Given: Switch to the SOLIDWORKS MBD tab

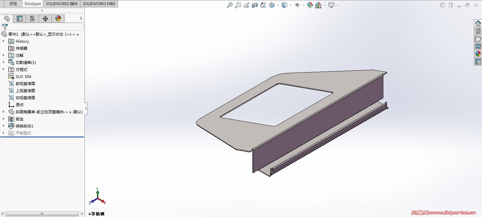Looking at the screenshot, I should coord(99,4).
